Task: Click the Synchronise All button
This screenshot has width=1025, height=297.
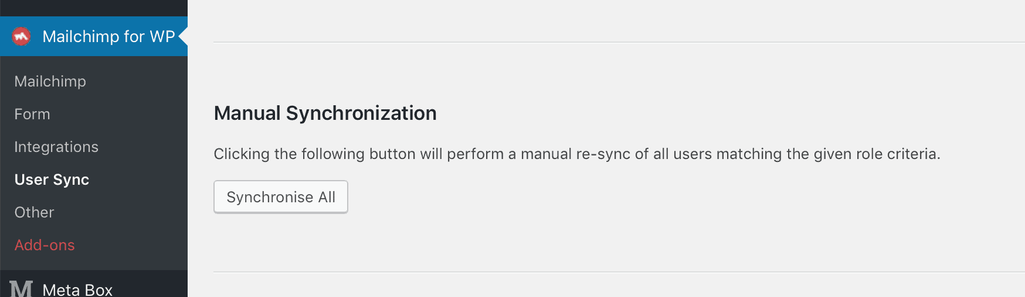Action: tap(281, 197)
